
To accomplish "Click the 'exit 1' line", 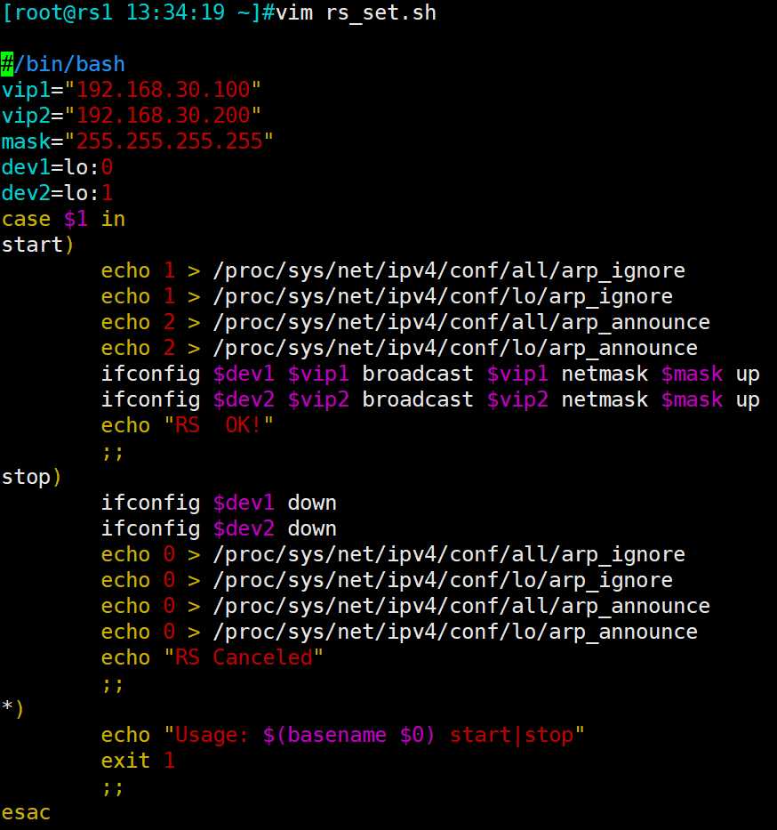I will (x=138, y=761).
